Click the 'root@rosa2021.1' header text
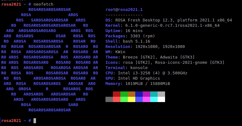 click(124, 10)
